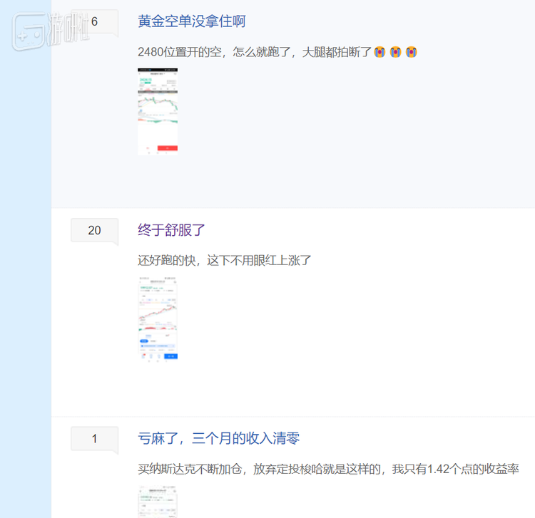Enlarge the rising chart thumbnail under 终于舒服了
535x518 pixels.
click(158, 319)
